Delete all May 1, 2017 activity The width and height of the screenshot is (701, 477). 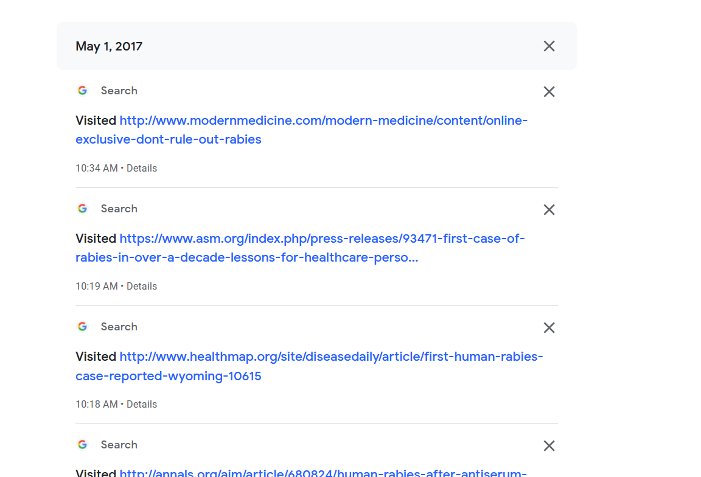[549, 46]
